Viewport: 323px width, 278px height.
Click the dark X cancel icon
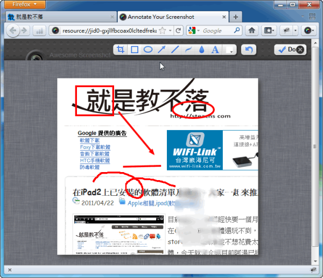(300, 49)
